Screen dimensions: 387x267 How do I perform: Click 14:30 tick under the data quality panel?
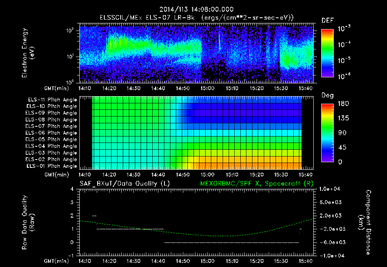tap(133, 261)
